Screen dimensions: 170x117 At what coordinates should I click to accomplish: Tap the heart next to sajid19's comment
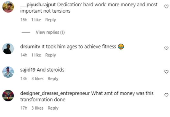(x=166, y=72)
